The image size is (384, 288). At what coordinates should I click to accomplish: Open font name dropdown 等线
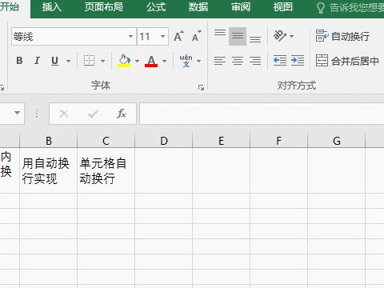130,36
